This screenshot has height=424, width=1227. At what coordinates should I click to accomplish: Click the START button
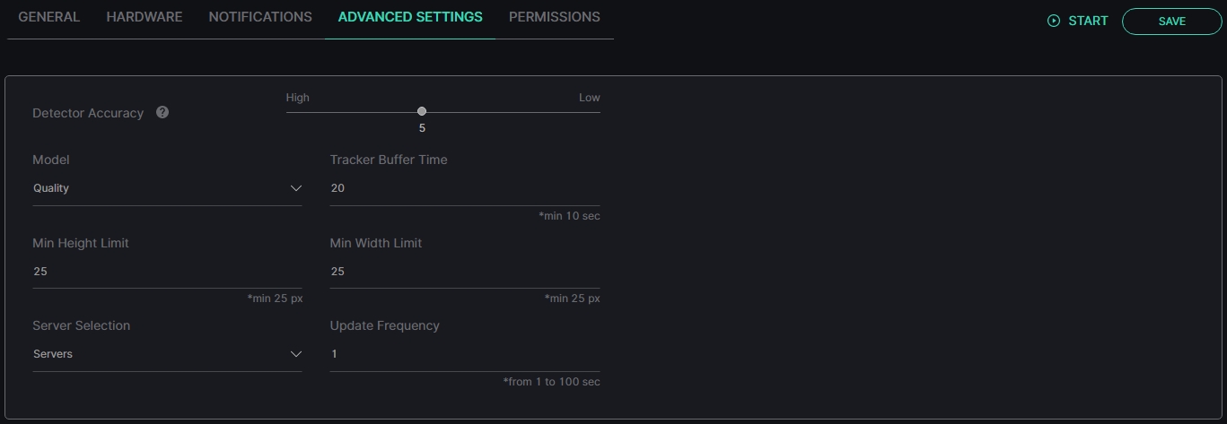(1078, 21)
